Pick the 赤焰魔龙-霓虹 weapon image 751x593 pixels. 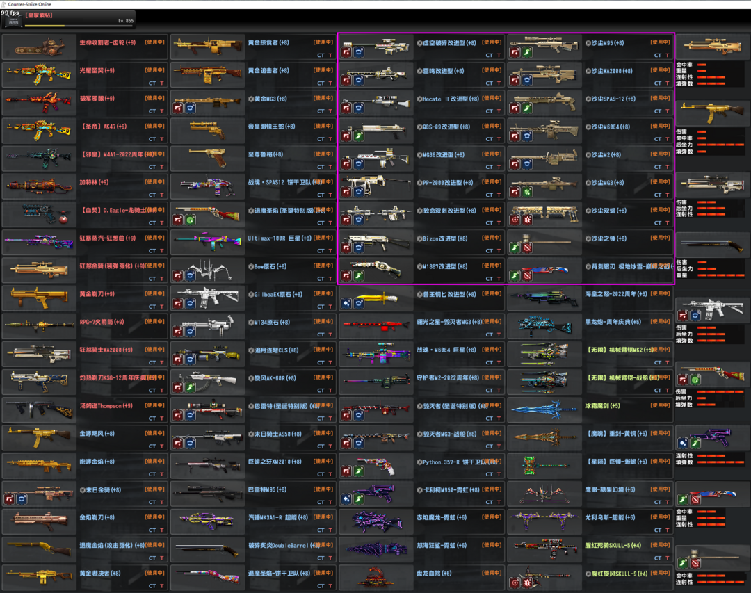(x=375, y=521)
